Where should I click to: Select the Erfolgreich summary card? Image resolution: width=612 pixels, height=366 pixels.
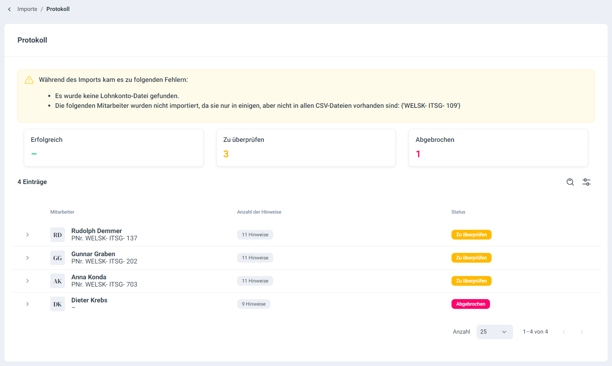click(x=113, y=148)
